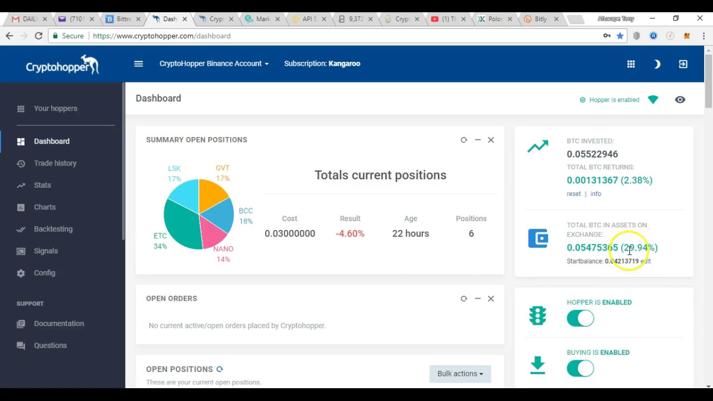Click the -4.60% result value
This screenshot has height=401, width=713.
(350, 233)
